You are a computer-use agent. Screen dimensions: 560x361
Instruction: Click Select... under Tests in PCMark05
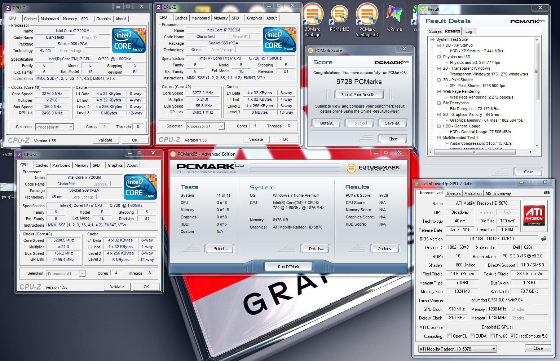coord(220,249)
